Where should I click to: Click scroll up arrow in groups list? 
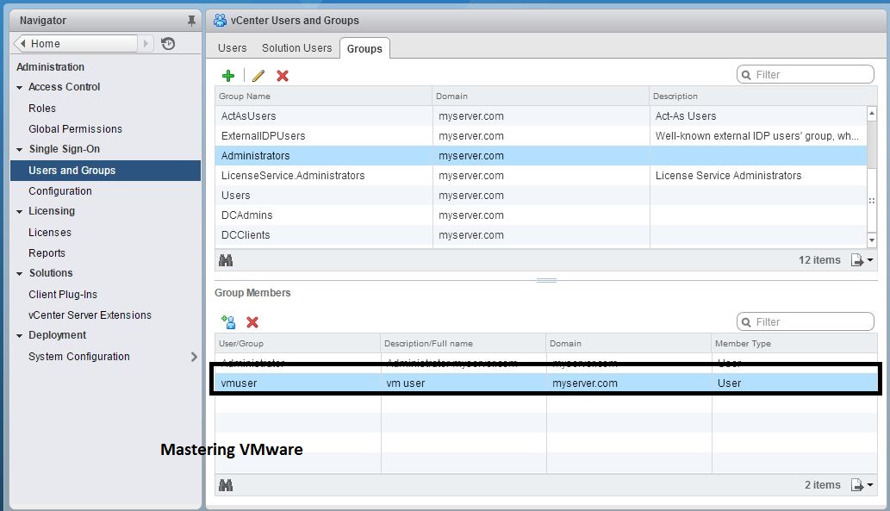pyautogui.click(x=872, y=114)
